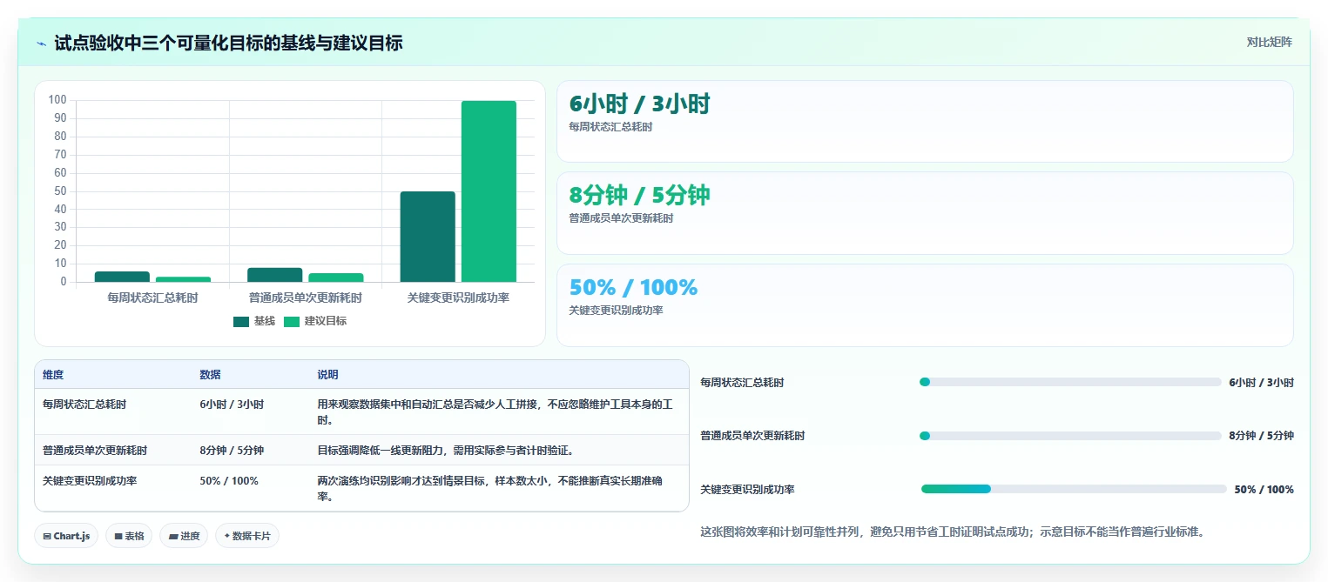Click the 数据卡片 chip below the table
Viewport: 1328px width, 582px height.
click(x=247, y=536)
